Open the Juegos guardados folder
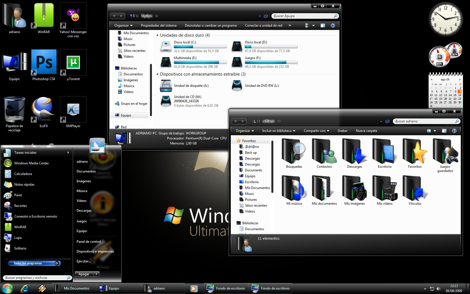 (x=445, y=155)
